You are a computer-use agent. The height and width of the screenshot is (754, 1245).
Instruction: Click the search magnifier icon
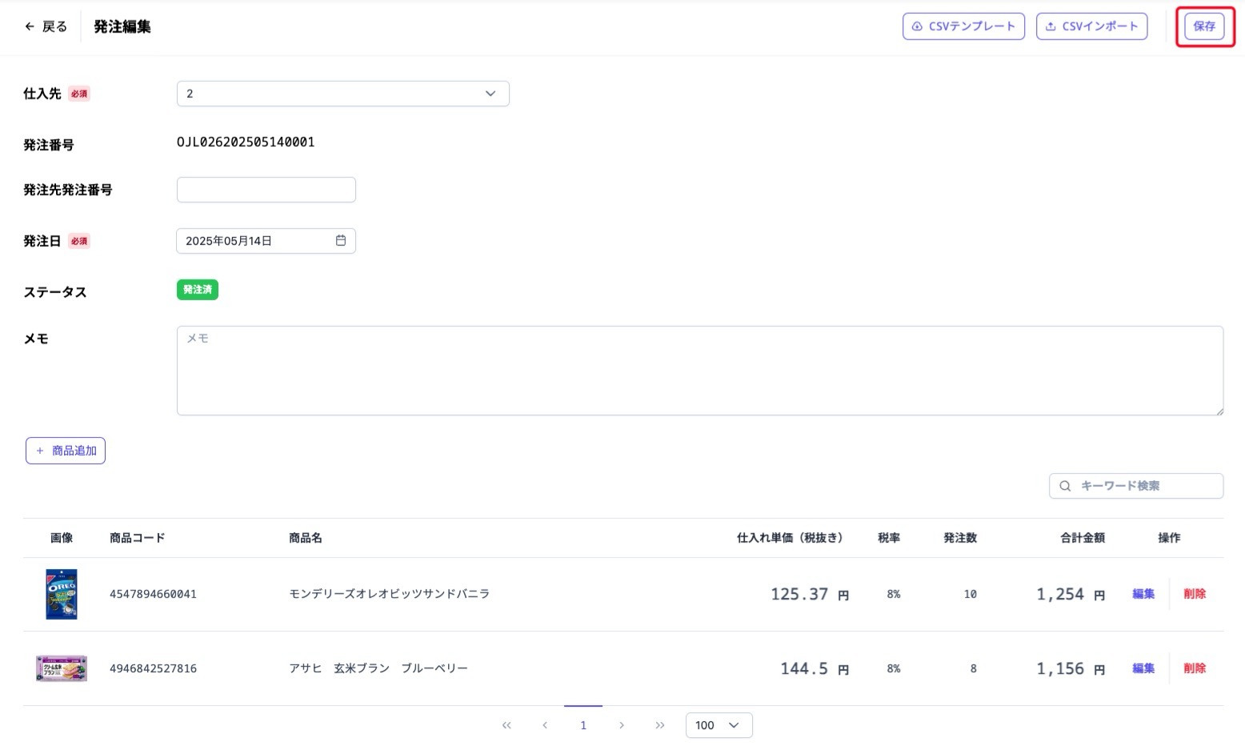pos(1065,486)
